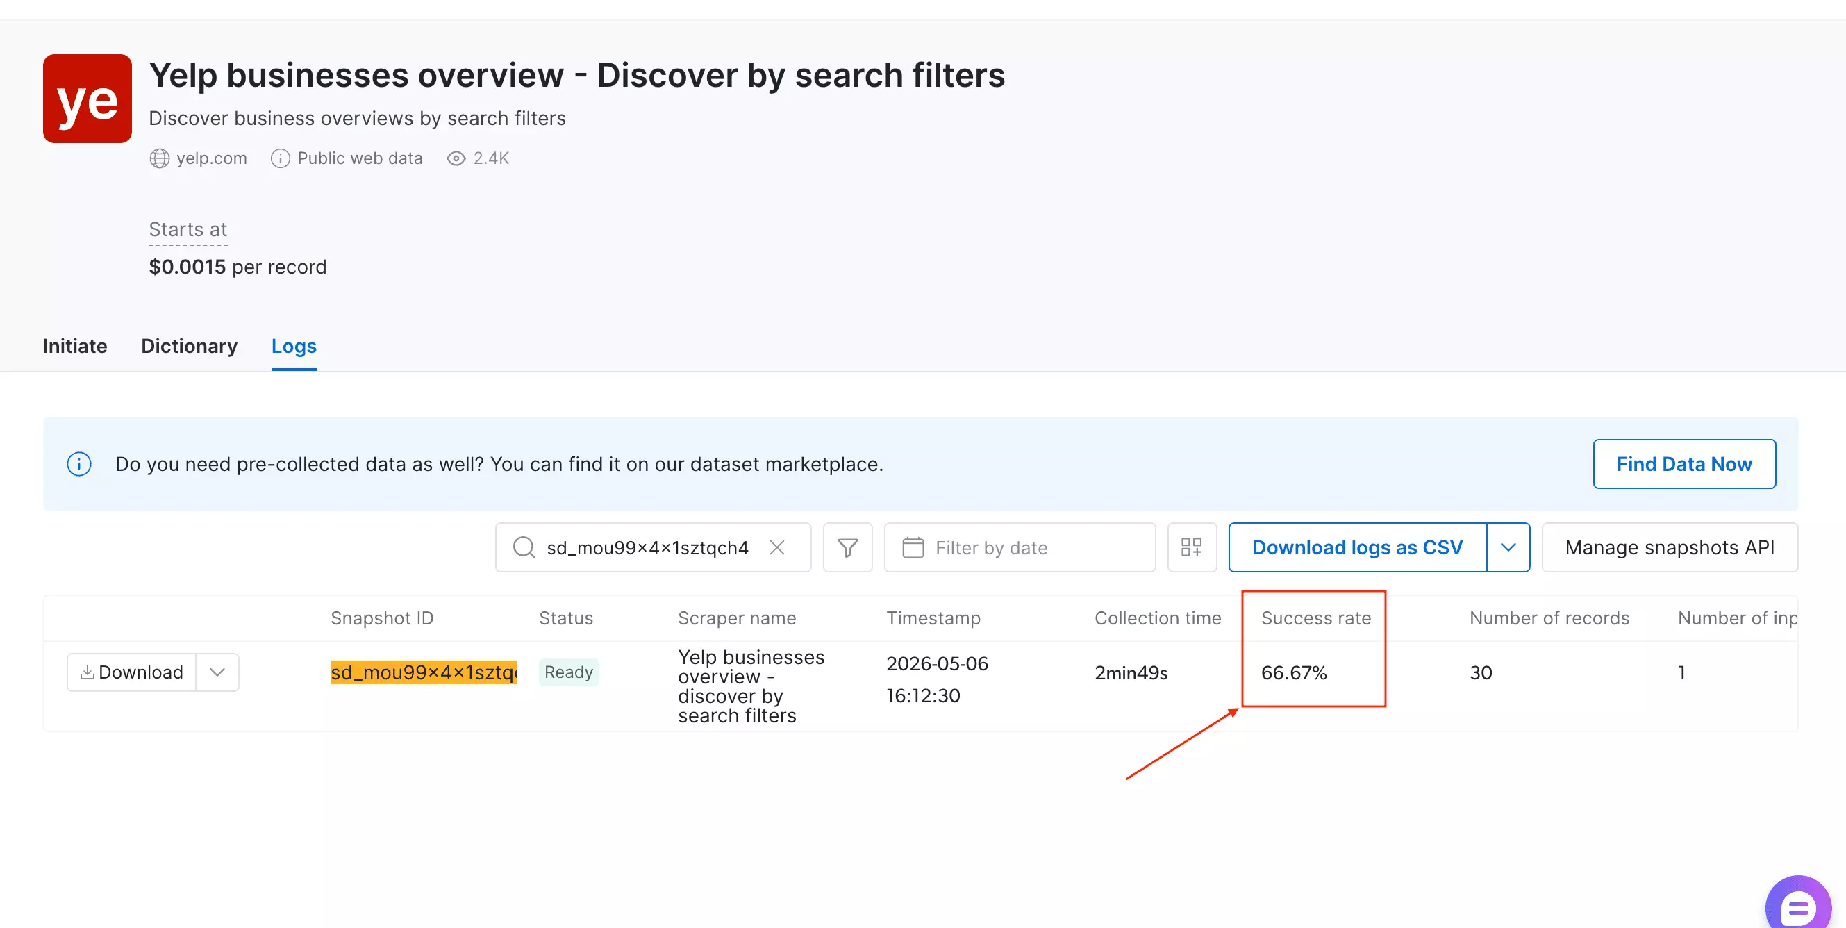Clear the snapshot search with the X icon
The image size is (1846, 928).
click(777, 547)
